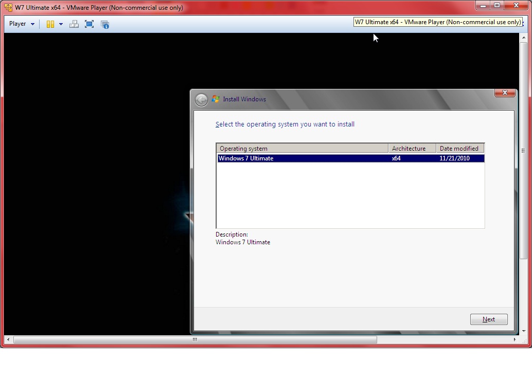This screenshot has height=379, width=532.
Task: Enter full screen mode icon
Action: (89, 24)
